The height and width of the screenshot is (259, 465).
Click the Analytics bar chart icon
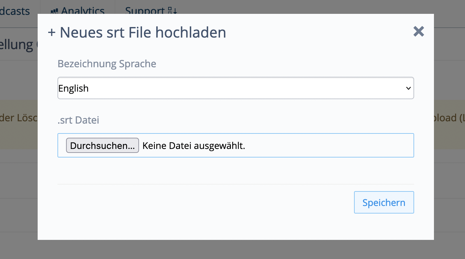[x=54, y=11]
